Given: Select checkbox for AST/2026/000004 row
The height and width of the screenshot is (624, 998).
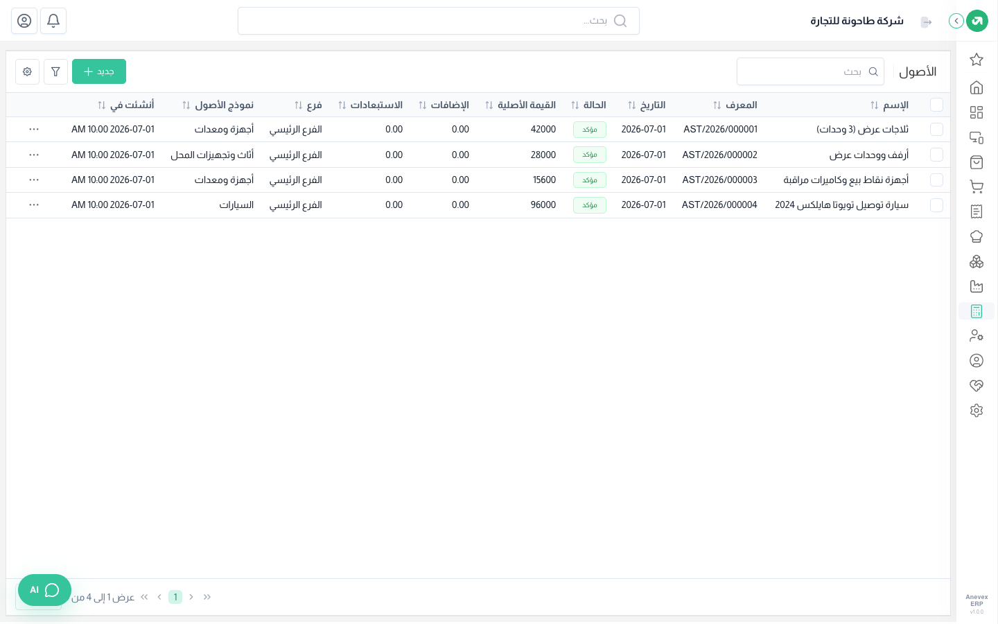Looking at the screenshot, I should [x=937, y=205].
